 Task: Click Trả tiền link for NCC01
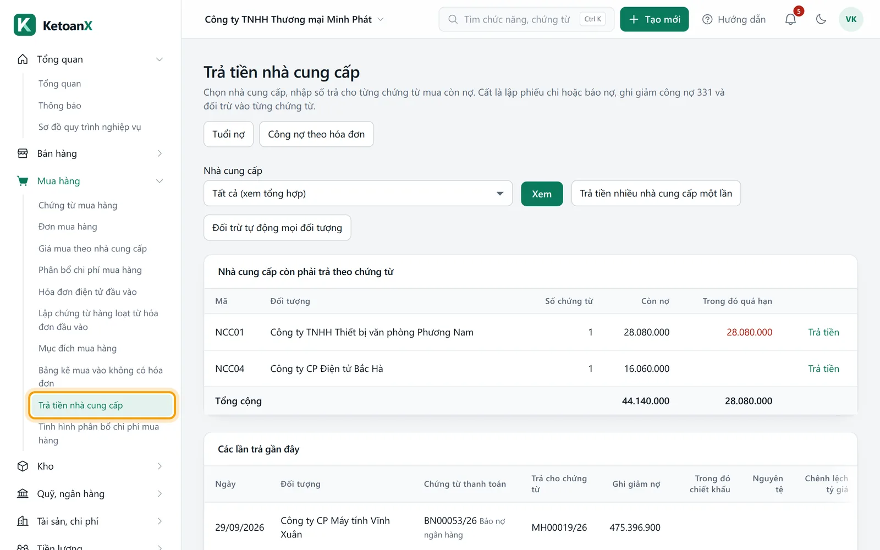[x=823, y=332]
